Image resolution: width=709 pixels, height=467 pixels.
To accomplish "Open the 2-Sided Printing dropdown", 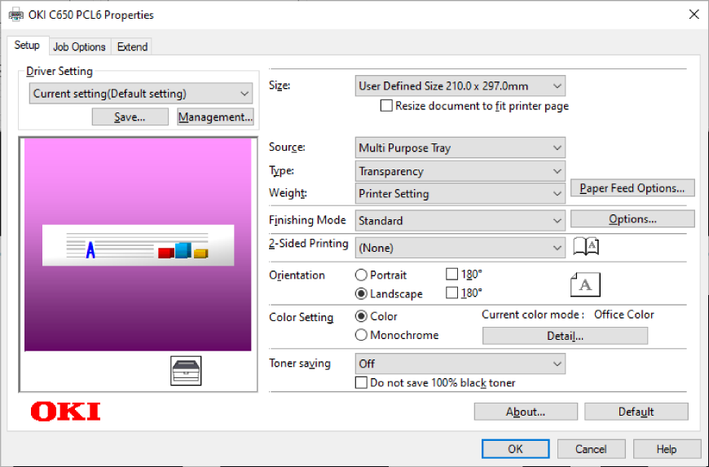I will 460,248.
